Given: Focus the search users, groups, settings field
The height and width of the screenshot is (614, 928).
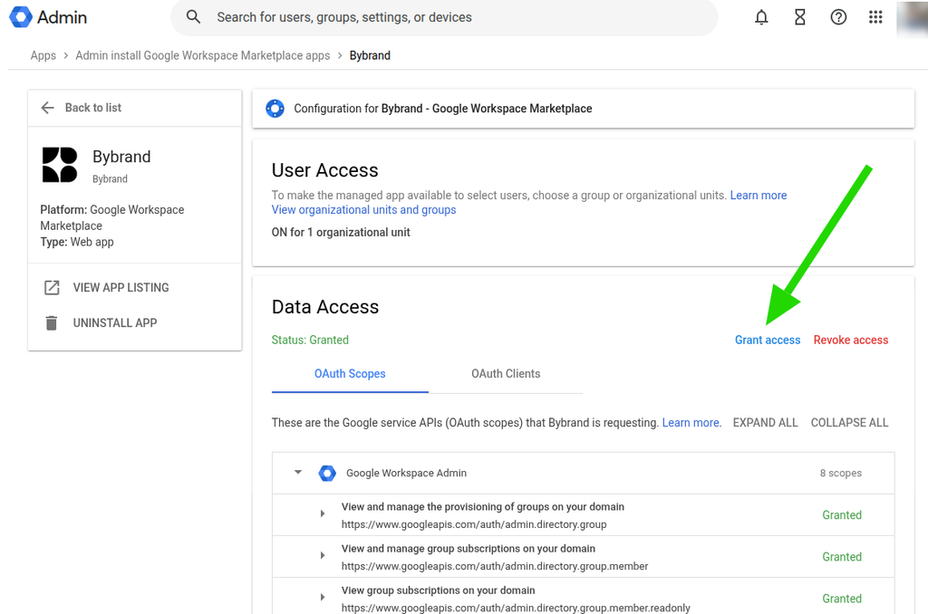Looking at the screenshot, I should point(444,17).
